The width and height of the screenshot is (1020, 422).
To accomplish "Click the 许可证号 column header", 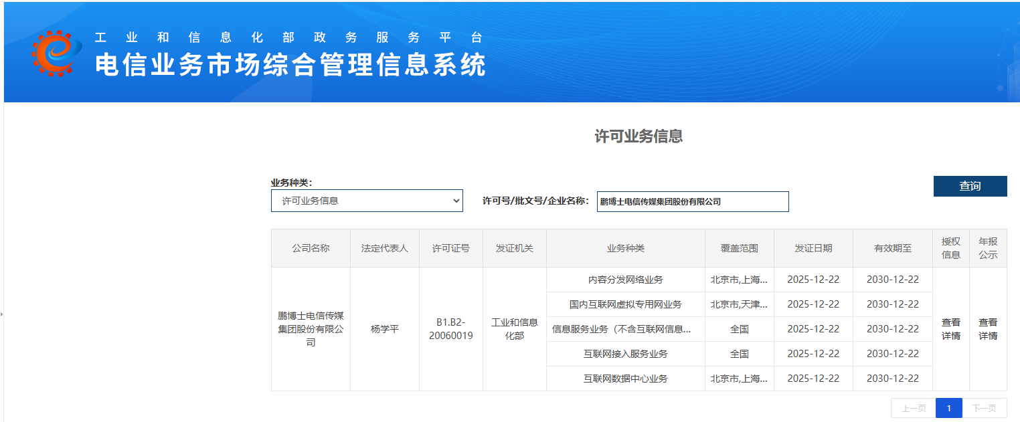I will click(x=450, y=248).
